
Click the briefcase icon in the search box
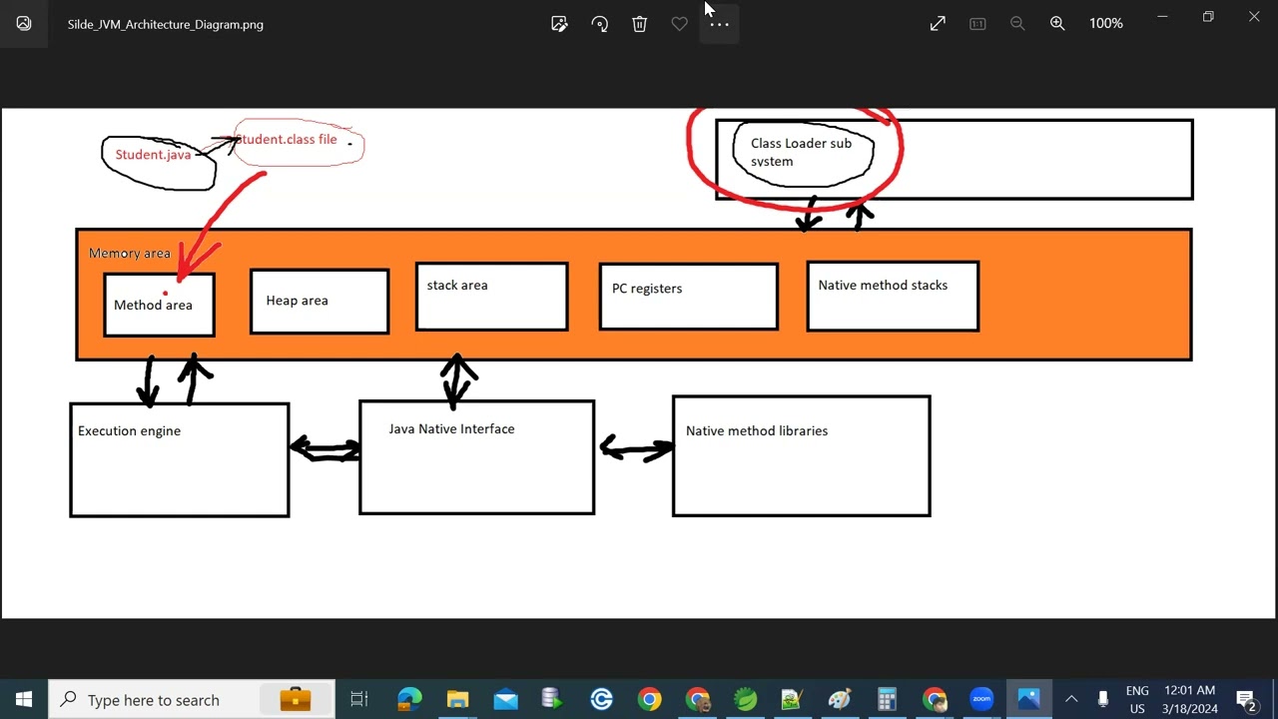296,699
